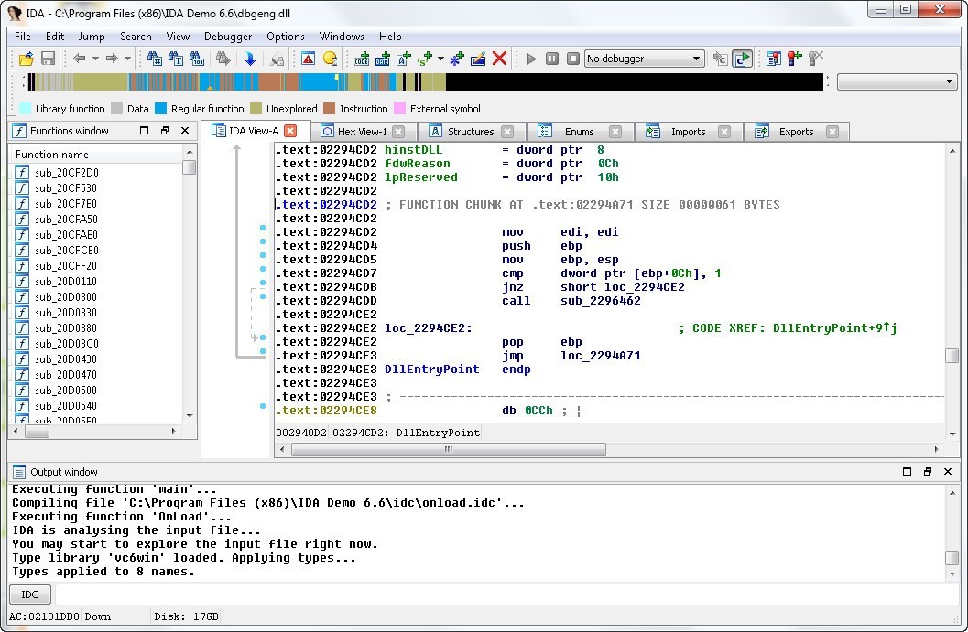Click the green plus CODE icon
968x632 pixels.
point(362,59)
